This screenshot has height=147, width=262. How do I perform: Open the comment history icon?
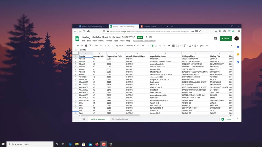[x=215, y=39]
